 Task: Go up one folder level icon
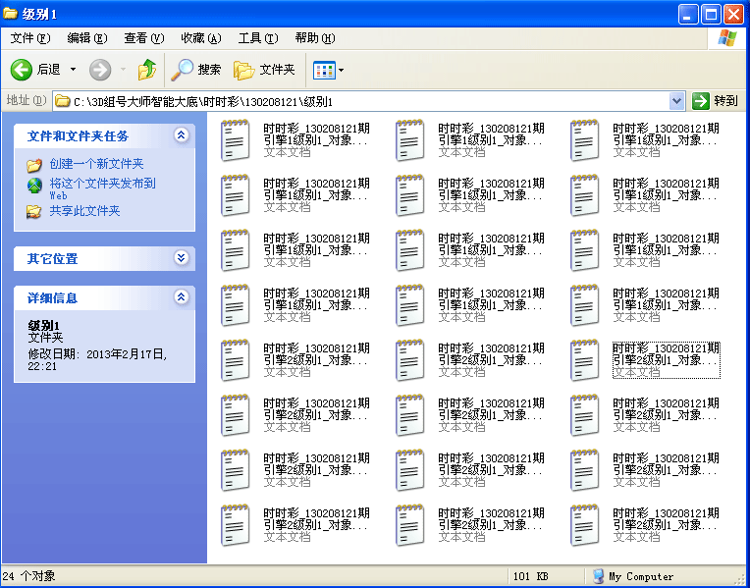(147, 70)
